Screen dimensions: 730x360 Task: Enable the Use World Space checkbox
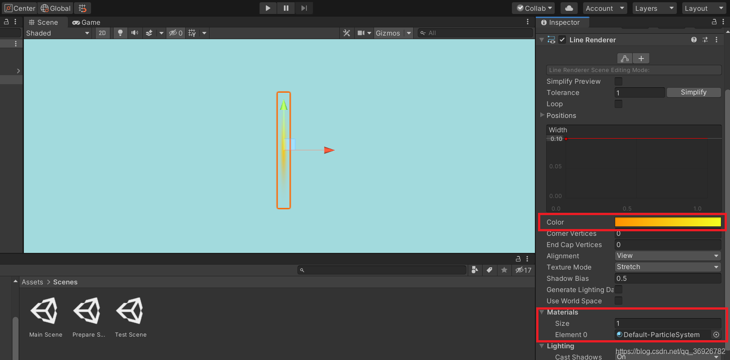tap(619, 301)
